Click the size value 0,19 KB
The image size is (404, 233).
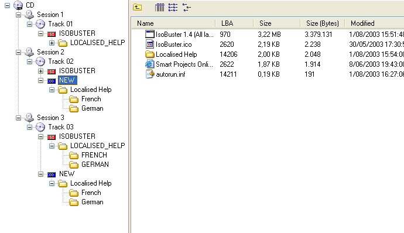pos(269,74)
